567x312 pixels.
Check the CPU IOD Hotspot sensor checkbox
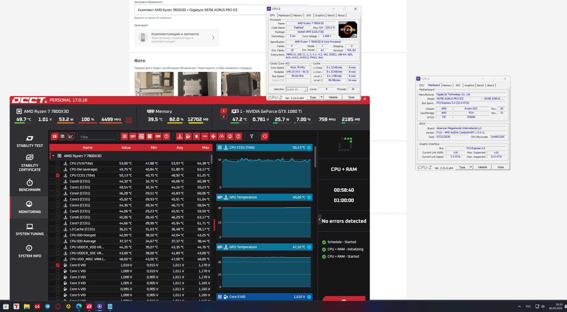pos(58,235)
